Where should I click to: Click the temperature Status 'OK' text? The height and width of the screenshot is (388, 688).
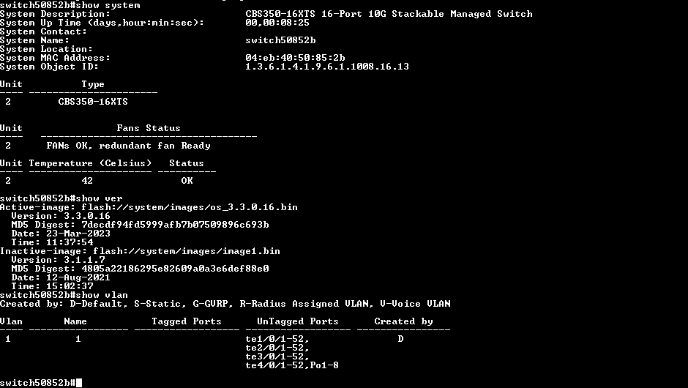click(187, 181)
